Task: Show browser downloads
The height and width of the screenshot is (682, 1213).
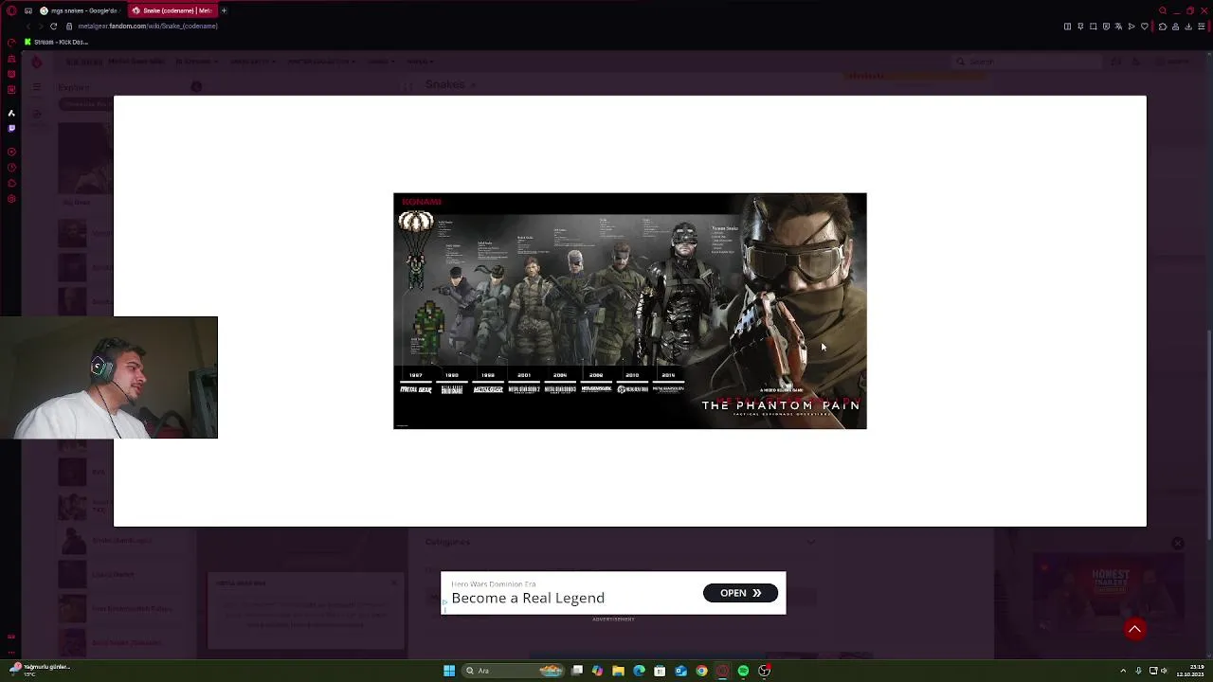Action: 1188,27
